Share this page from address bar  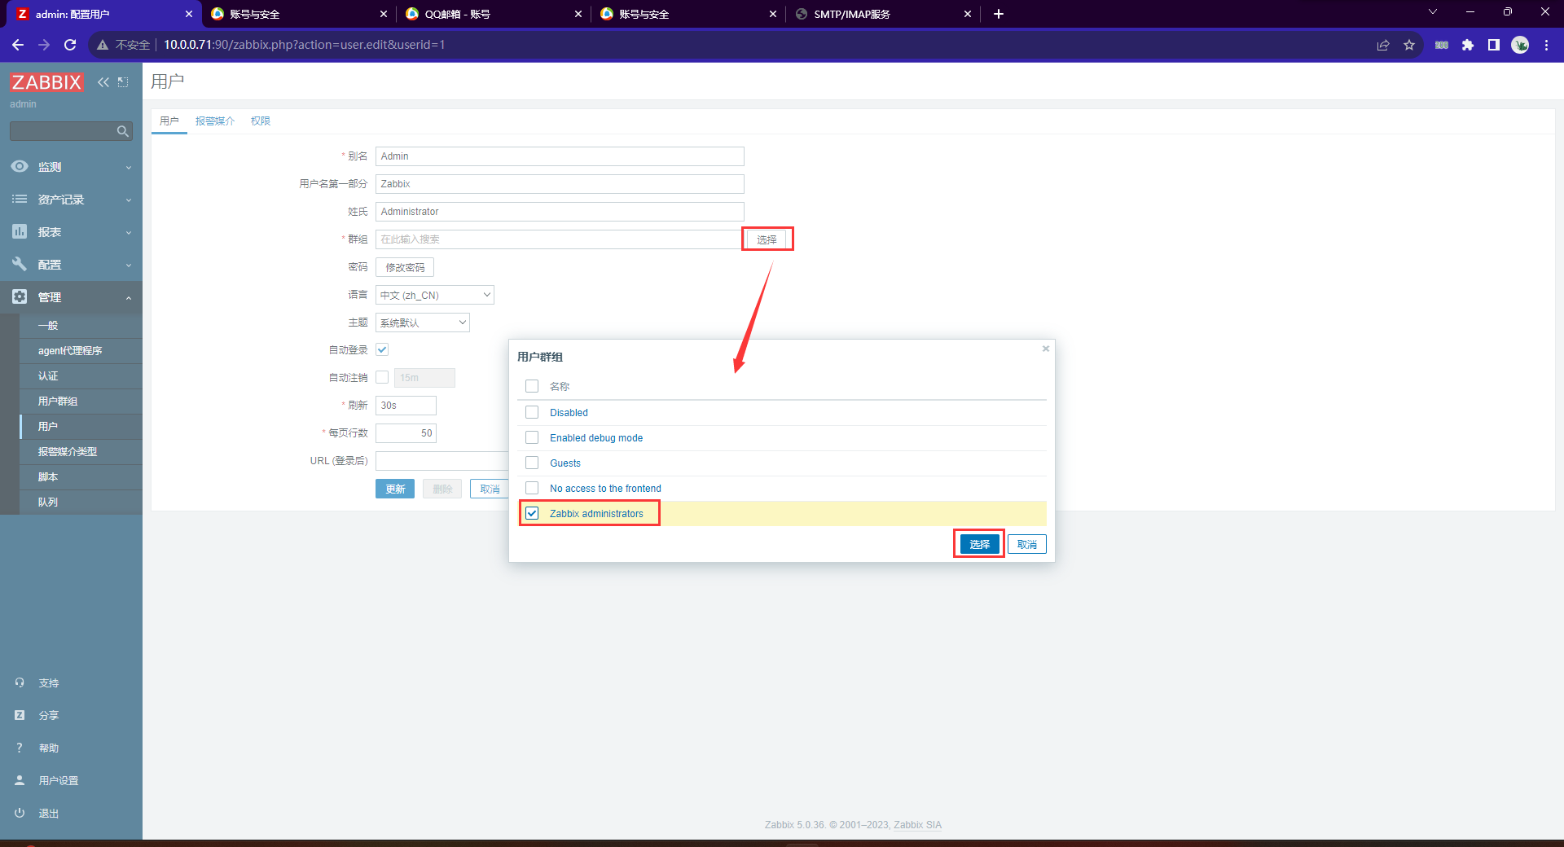[1383, 45]
